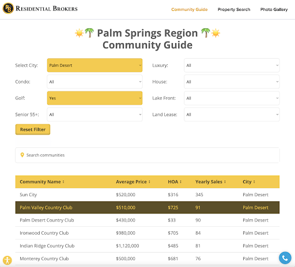Click the $500,000 price cell
This screenshot has height=267, width=295.
[x=126, y=259]
